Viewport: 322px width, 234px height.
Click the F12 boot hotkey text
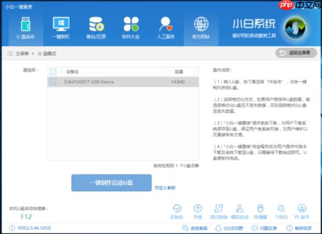click(26, 216)
